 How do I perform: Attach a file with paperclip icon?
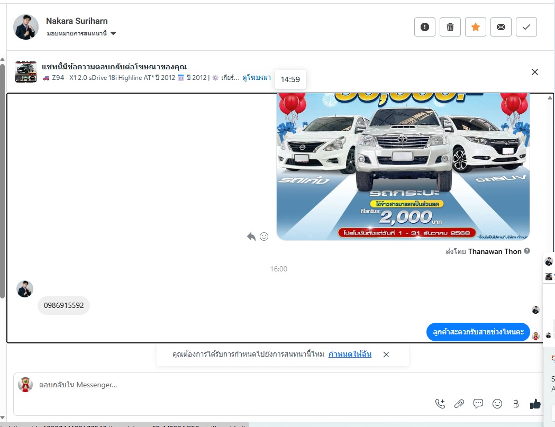[459, 404]
